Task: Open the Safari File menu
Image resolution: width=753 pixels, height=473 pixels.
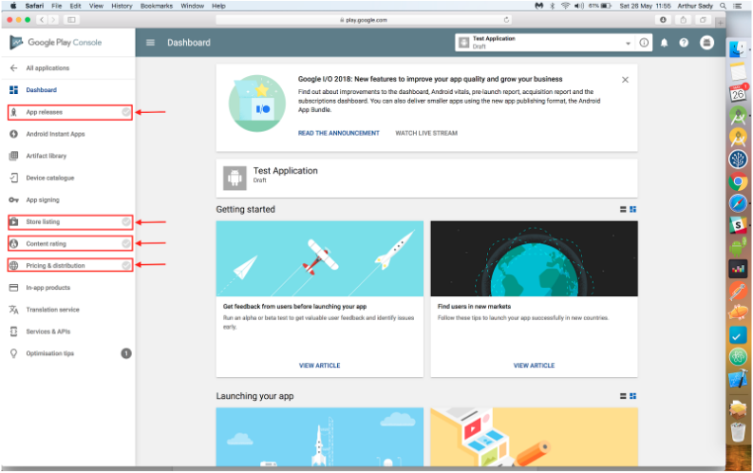Action: (57, 6)
